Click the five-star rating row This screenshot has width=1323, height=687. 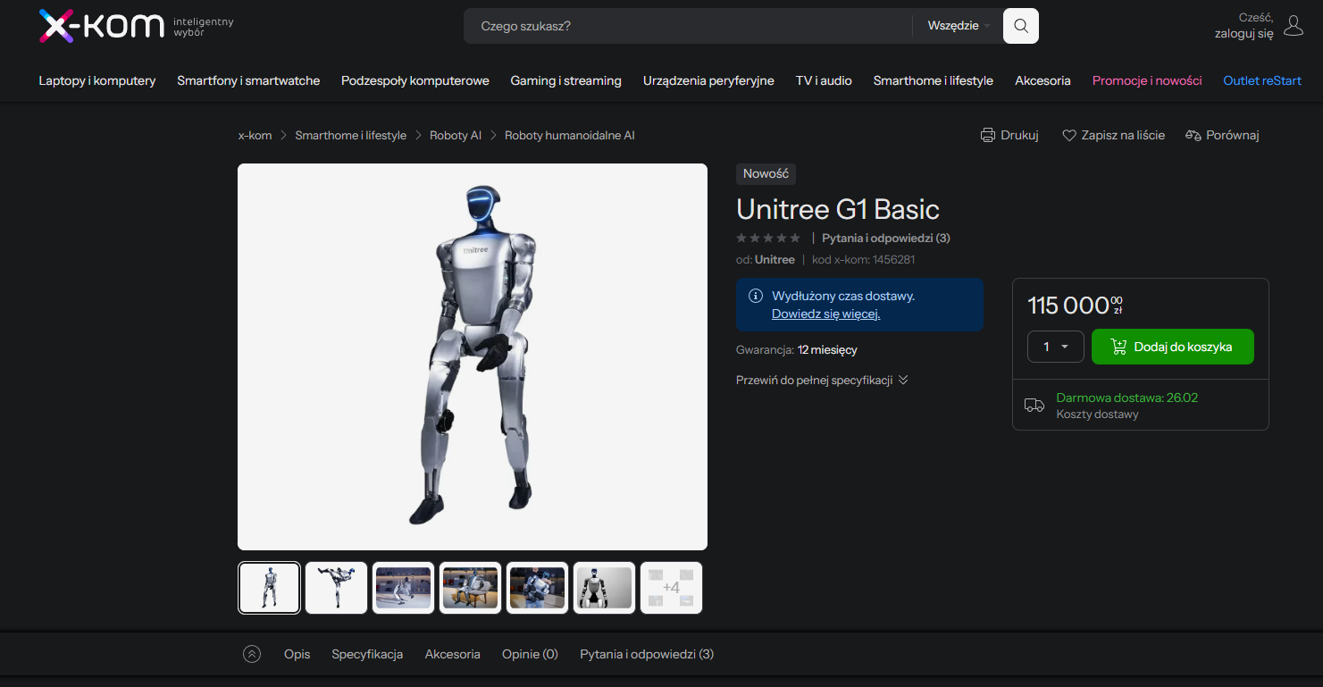767,238
